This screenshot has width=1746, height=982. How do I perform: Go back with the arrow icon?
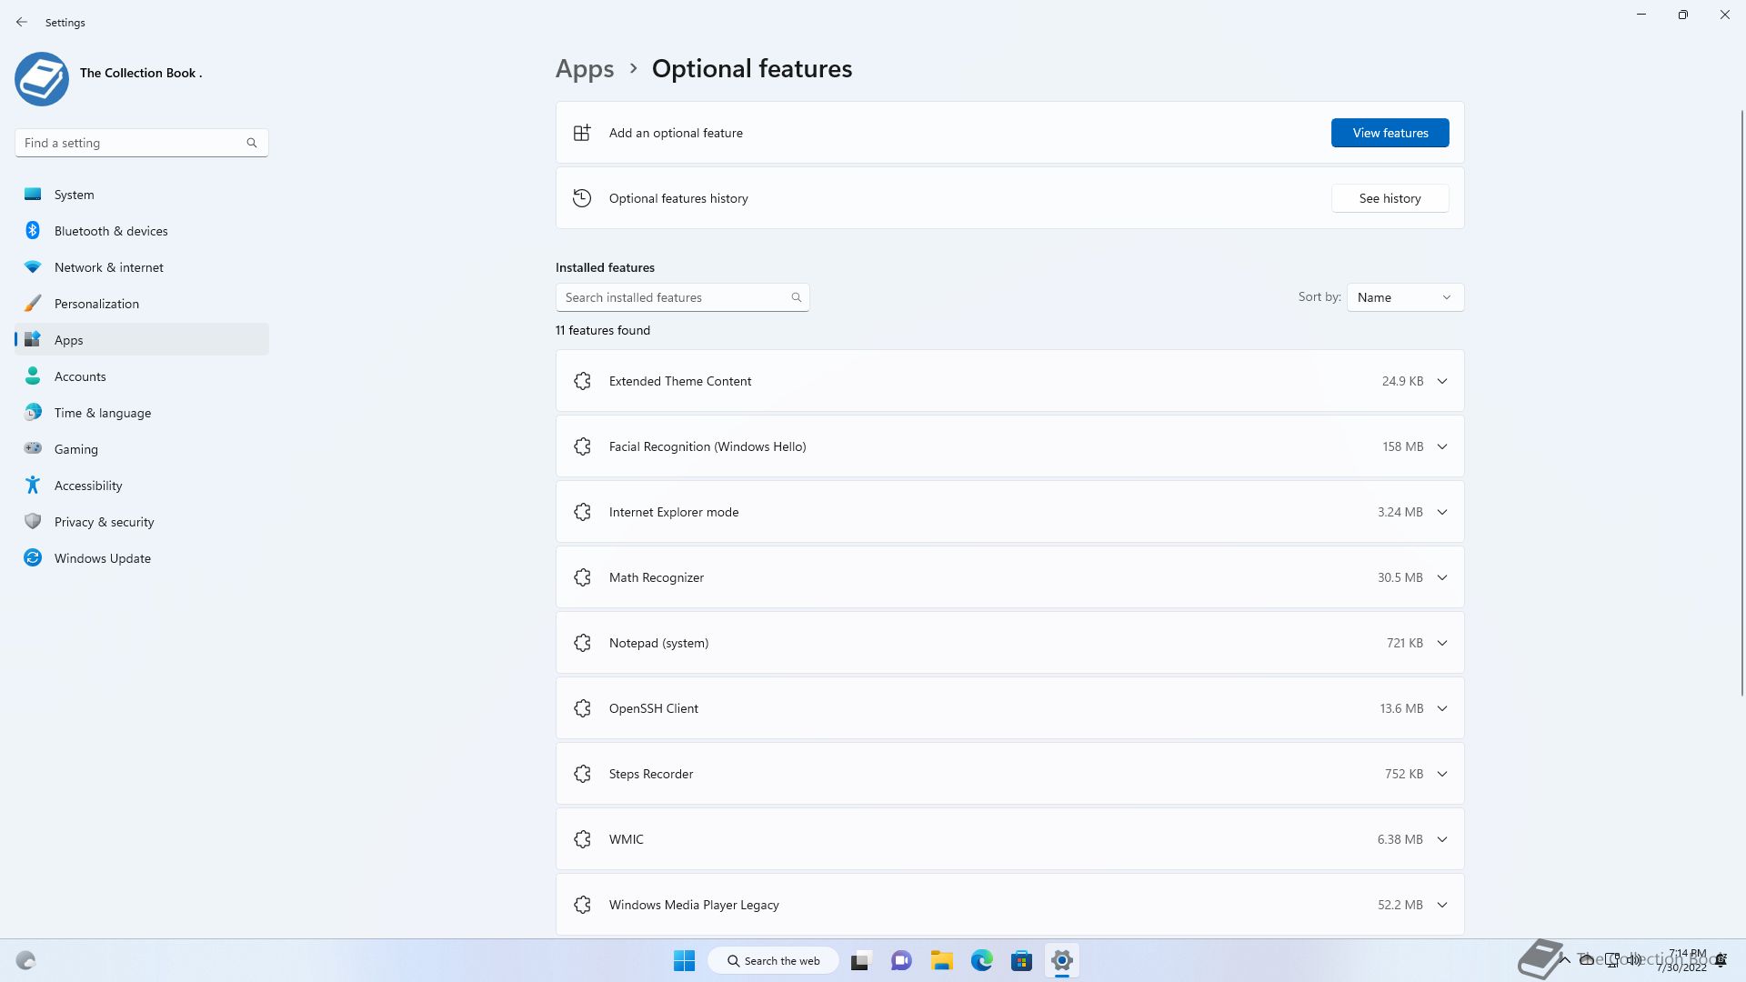pos(22,22)
